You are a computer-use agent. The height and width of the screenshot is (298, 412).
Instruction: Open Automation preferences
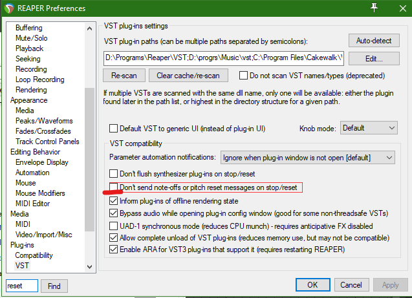coord(32,173)
